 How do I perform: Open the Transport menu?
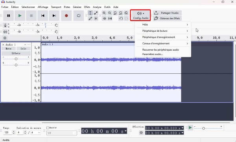pyautogui.click(x=56, y=7)
